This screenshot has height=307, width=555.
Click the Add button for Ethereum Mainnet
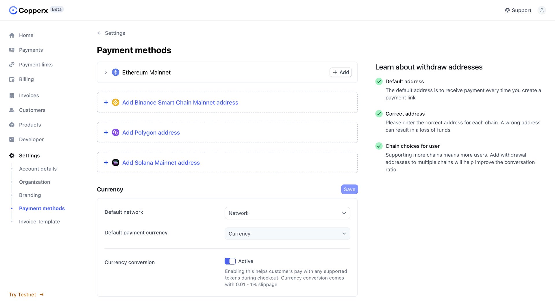(341, 72)
